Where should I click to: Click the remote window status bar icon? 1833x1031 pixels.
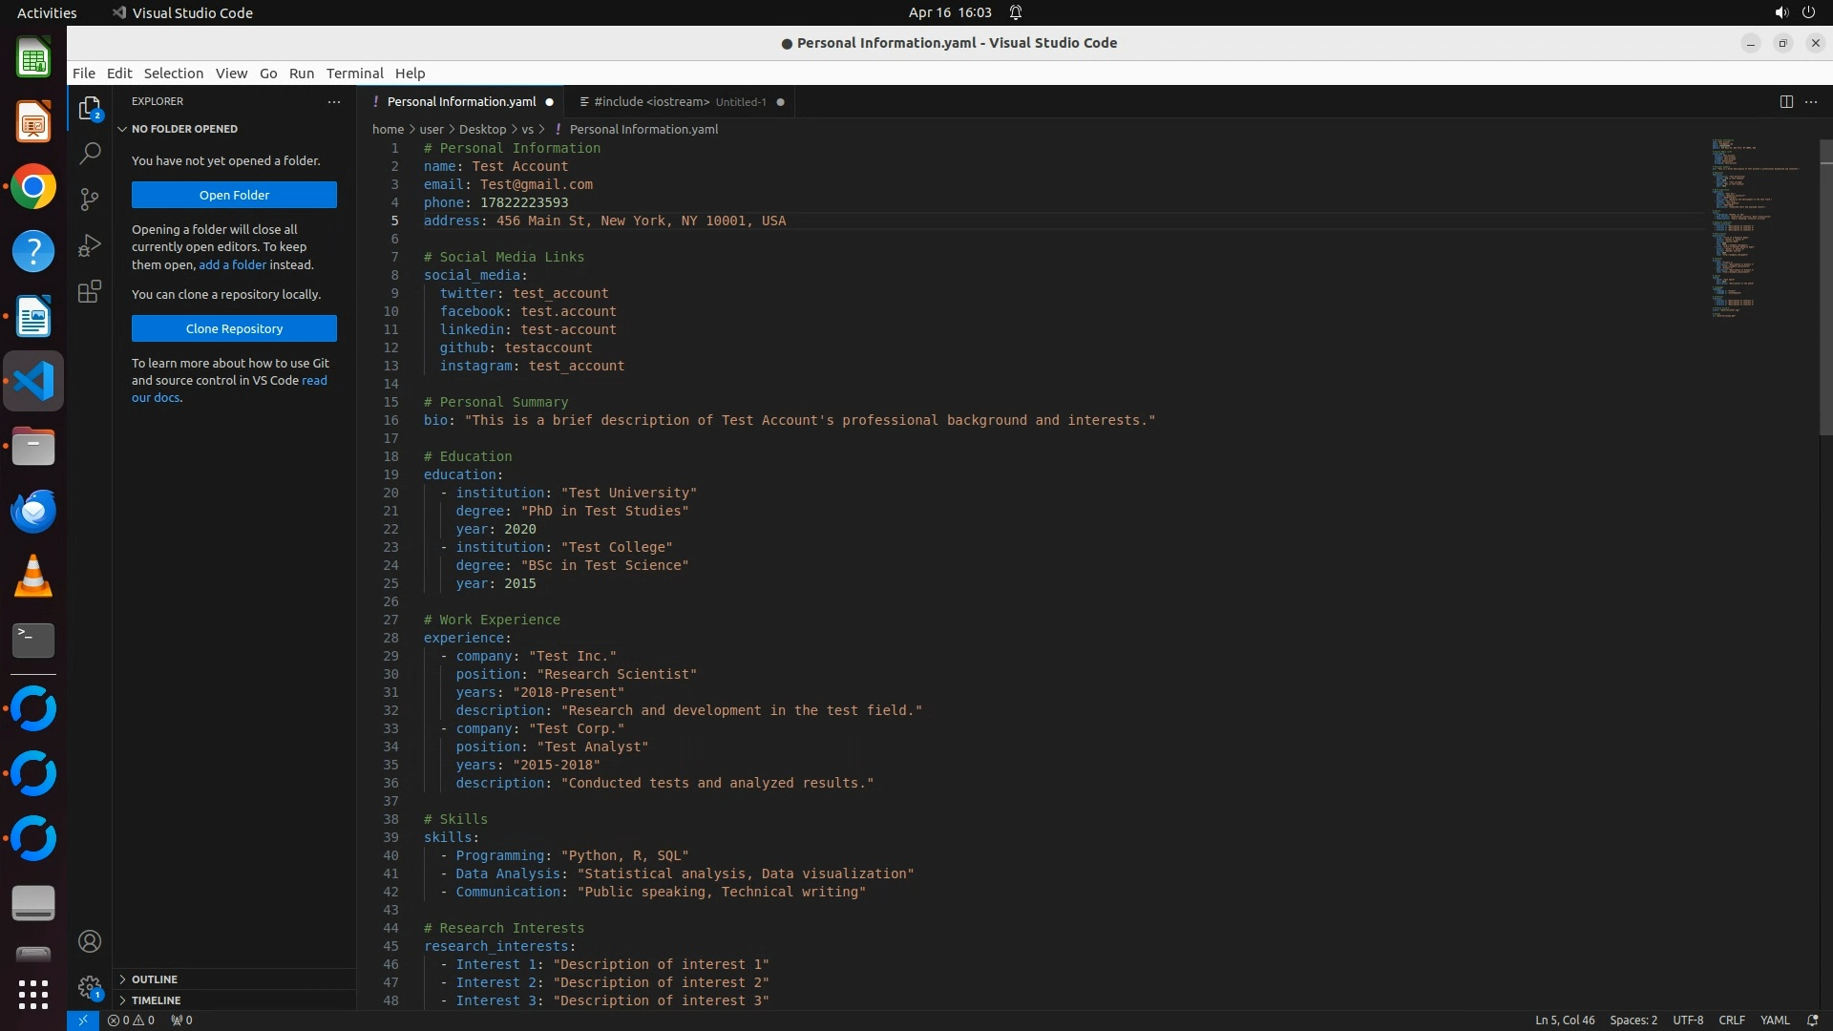click(x=82, y=1020)
